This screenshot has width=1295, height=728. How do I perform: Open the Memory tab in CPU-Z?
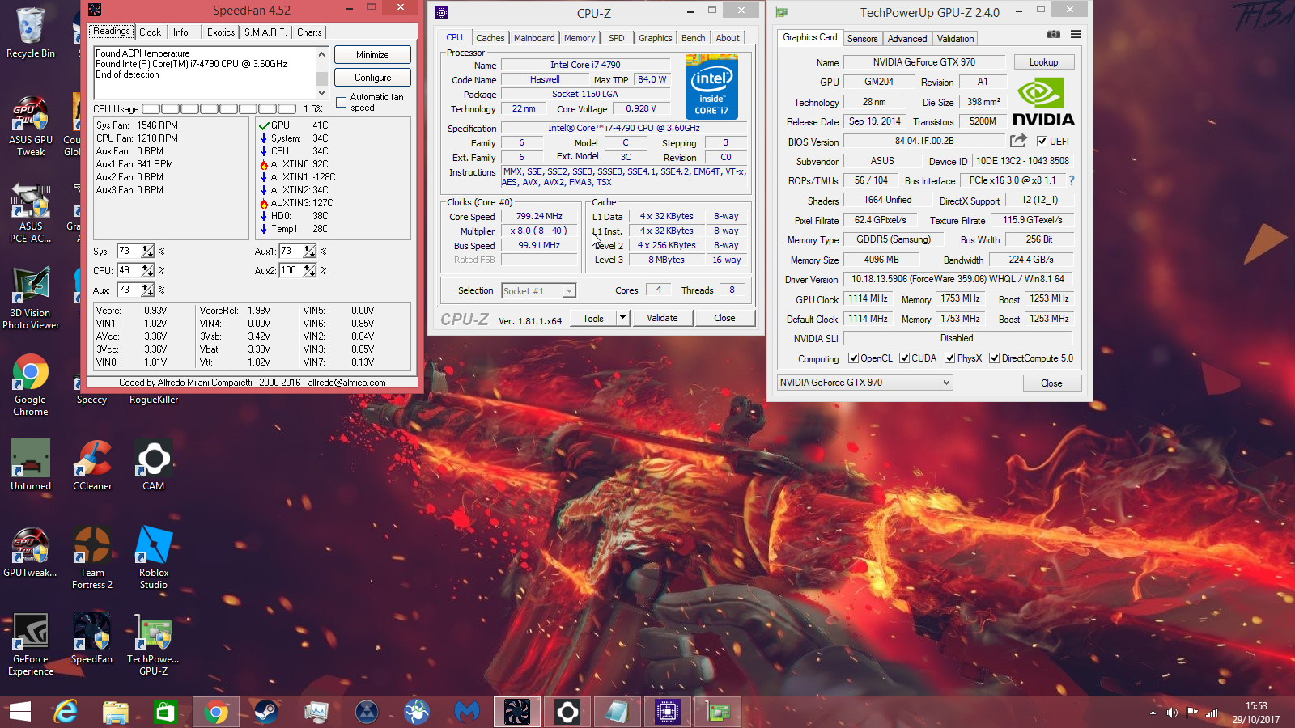[580, 38]
